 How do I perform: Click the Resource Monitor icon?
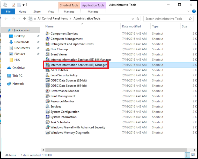pyautogui.click(x=47, y=101)
